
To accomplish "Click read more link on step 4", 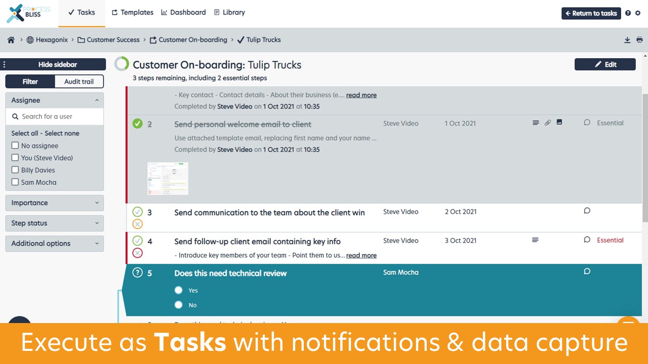I will pos(361,255).
